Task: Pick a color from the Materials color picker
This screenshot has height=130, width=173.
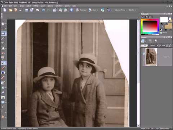Action: click(150, 26)
